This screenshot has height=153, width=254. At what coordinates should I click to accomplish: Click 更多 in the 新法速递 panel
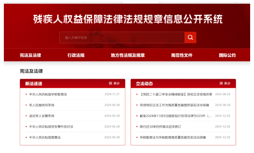tap(117, 83)
